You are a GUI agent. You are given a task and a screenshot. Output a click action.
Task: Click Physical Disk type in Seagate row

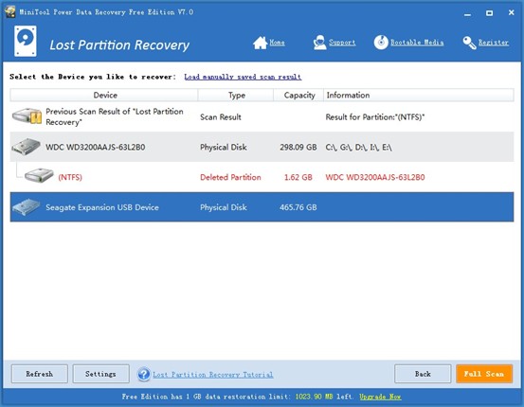coord(224,207)
